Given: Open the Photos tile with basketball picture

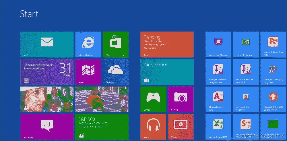Looking at the screenshot, I should 102,99.
